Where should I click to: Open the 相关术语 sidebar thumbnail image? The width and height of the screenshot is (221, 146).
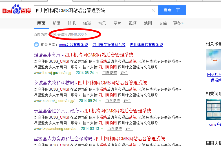click(213, 60)
